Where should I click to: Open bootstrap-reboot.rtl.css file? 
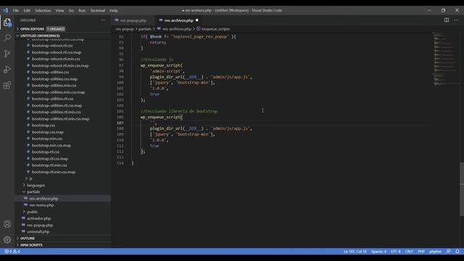point(52,46)
